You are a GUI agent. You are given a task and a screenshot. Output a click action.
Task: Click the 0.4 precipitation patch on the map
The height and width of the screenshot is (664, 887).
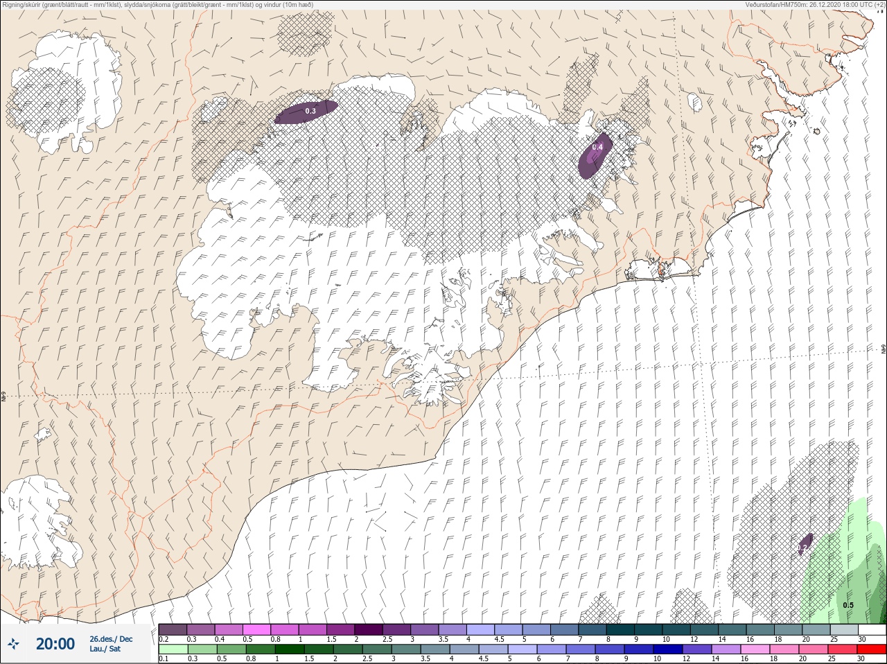click(x=595, y=156)
